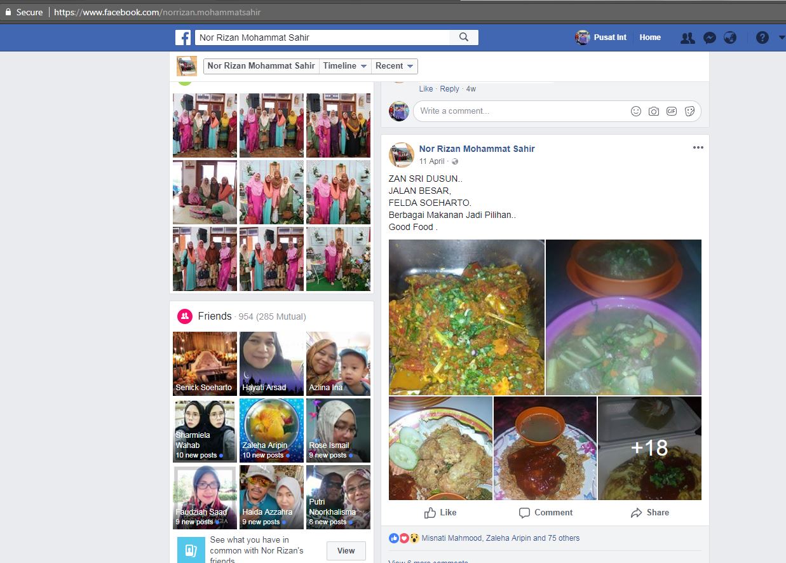Open the Quick Help question icon
This screenshot has height=563, width=786.
(762, 37)
